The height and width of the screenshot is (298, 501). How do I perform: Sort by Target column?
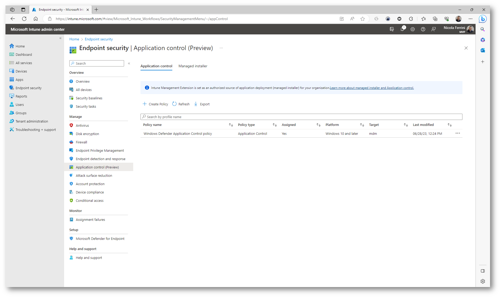click(406, 125)
